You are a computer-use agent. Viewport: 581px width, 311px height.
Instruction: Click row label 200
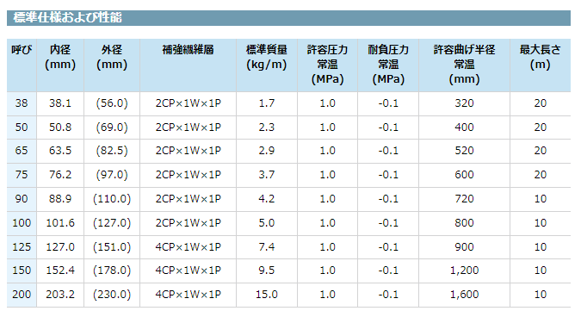pyautogui.click(x=22, y=295)
